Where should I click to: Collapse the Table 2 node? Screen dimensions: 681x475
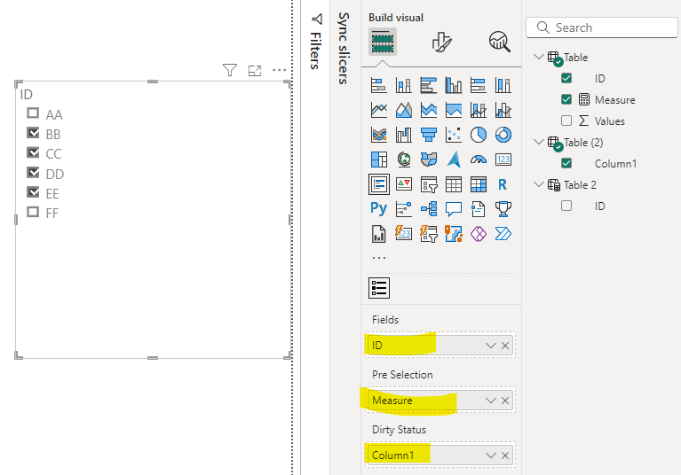click(539, 184)
